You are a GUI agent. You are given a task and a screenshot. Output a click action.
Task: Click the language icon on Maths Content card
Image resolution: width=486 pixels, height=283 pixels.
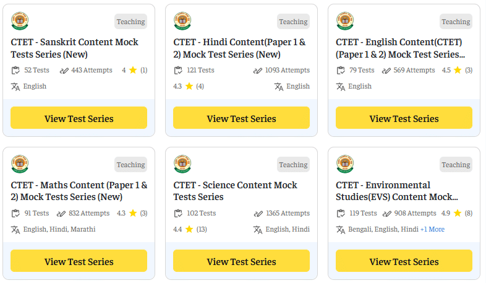click(16, 229)
